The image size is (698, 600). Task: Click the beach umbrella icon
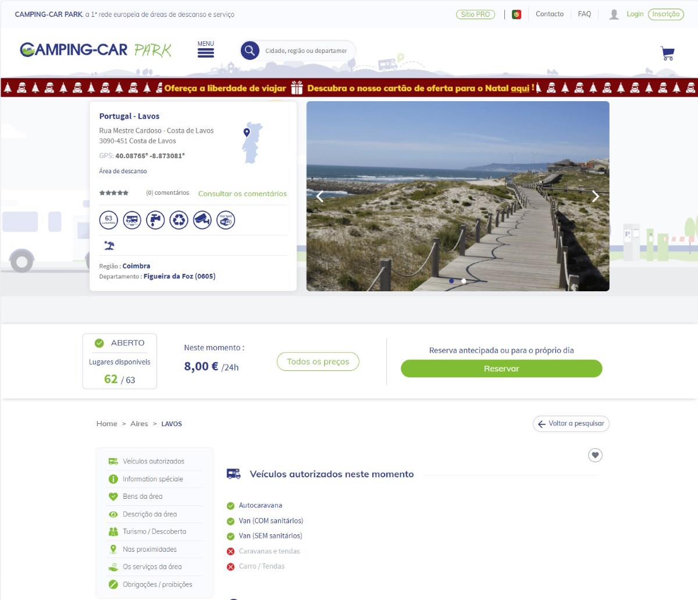point(109,245)
